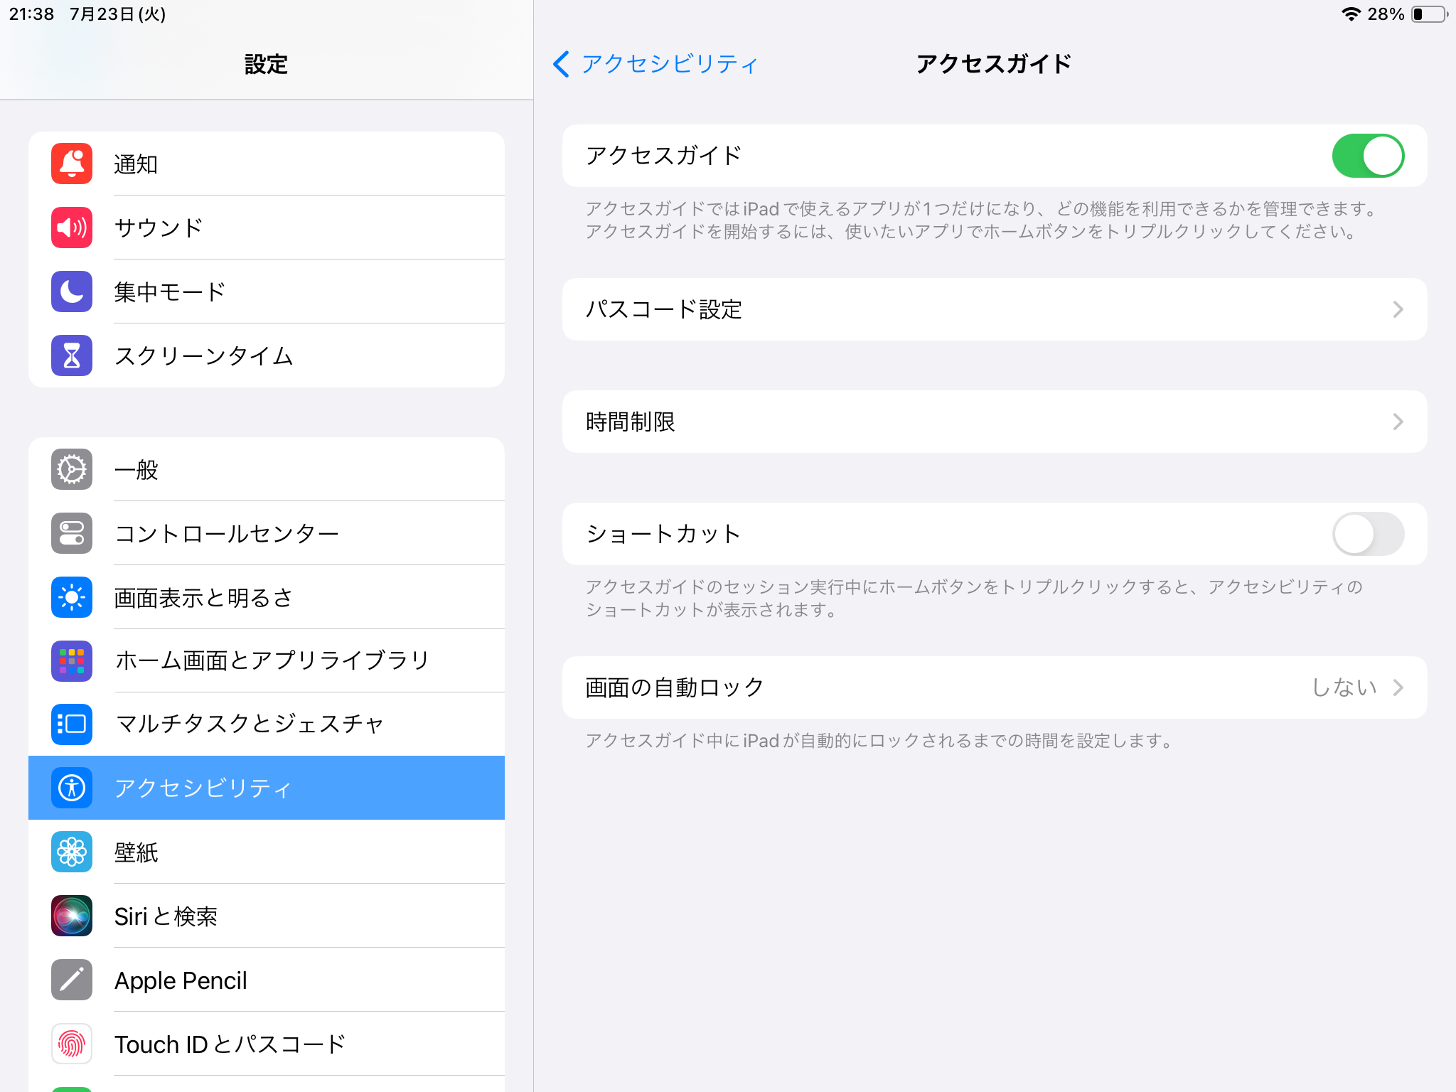The image size is (1456, 1092).
Task: Tap the Touch ID fingerprint icon
Action: (x=72, y=1044)
